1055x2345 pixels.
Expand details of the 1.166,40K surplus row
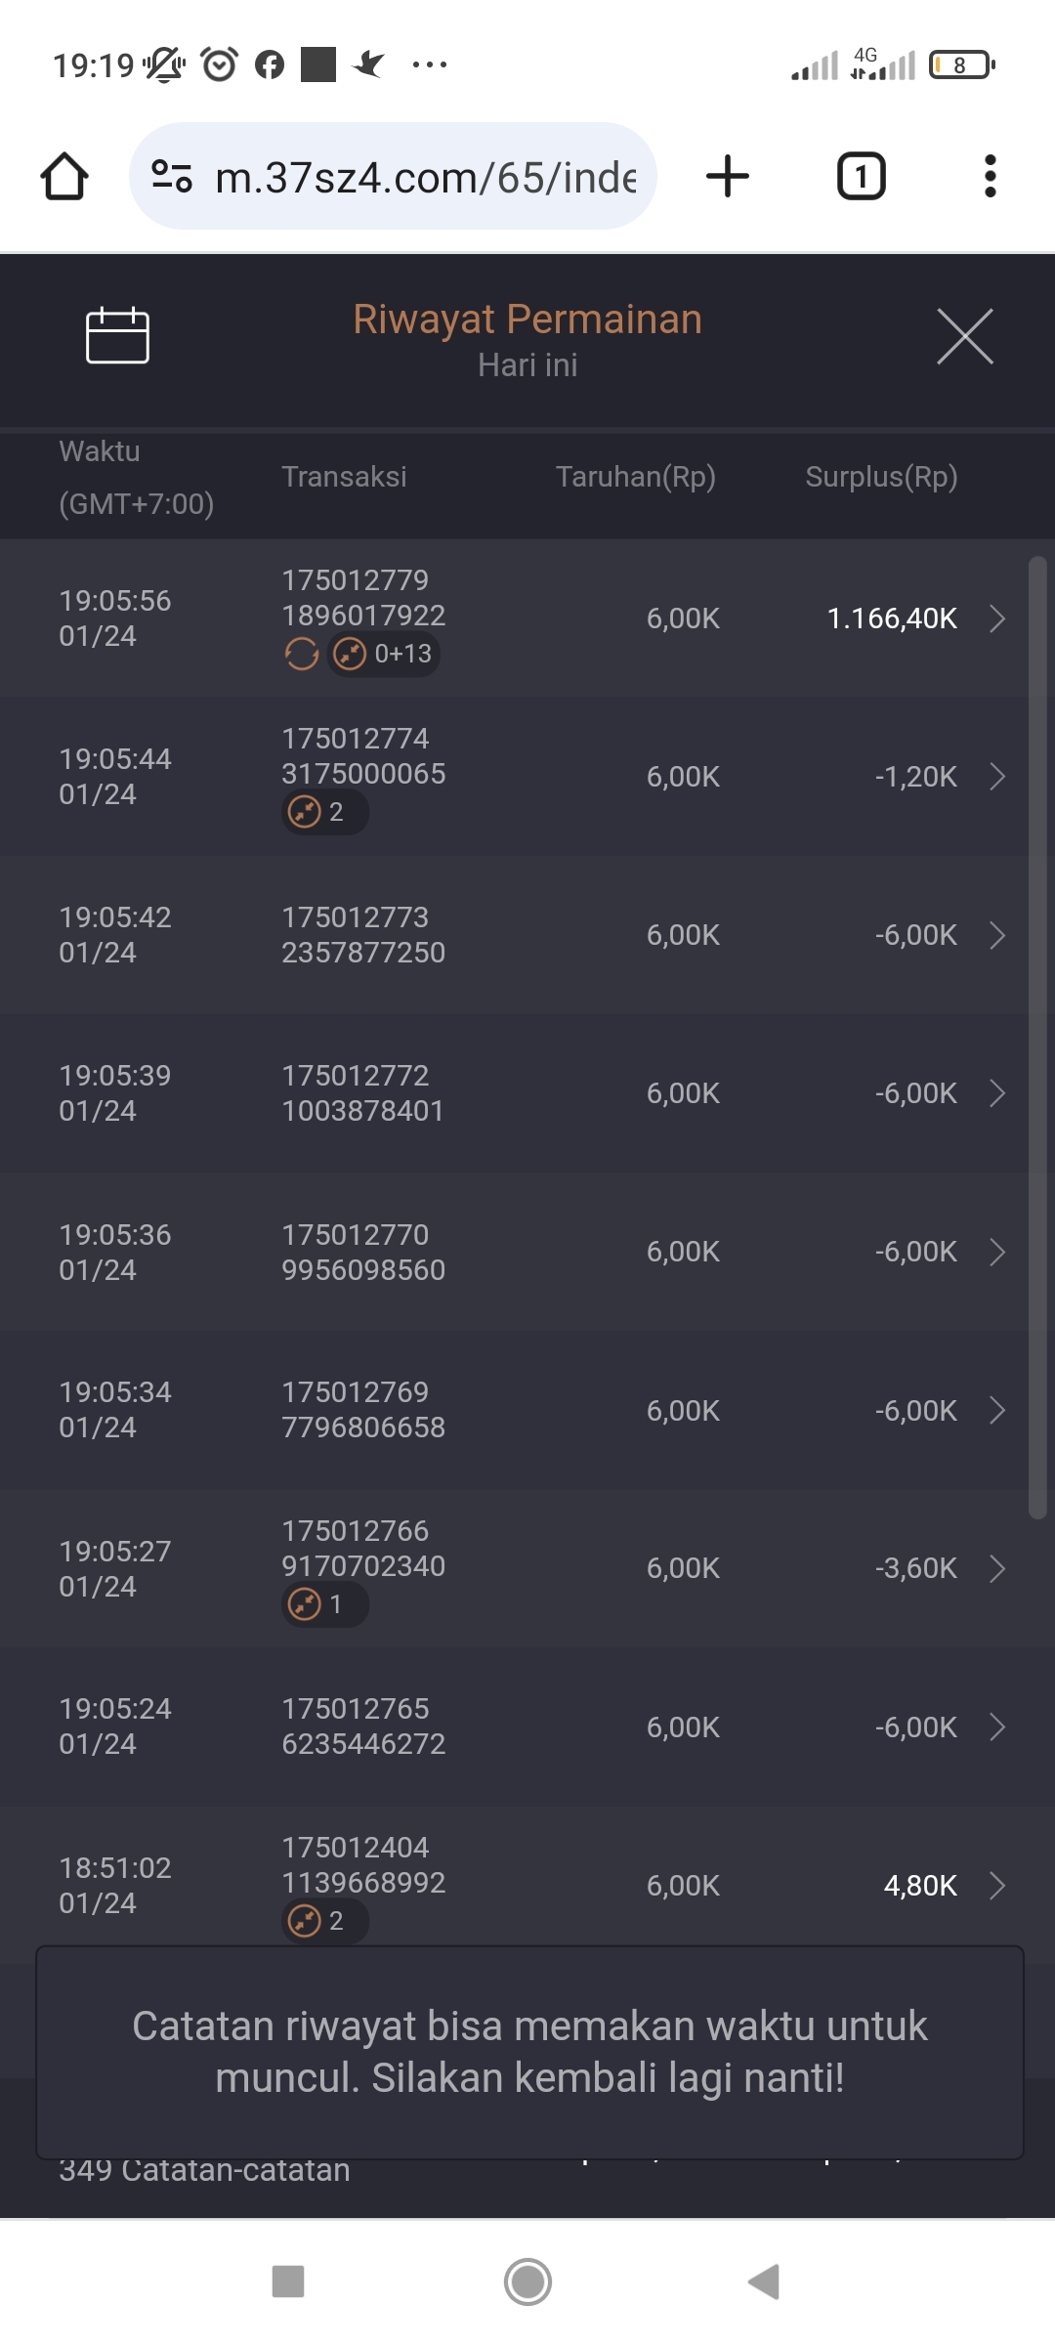[x=996, y=618]
